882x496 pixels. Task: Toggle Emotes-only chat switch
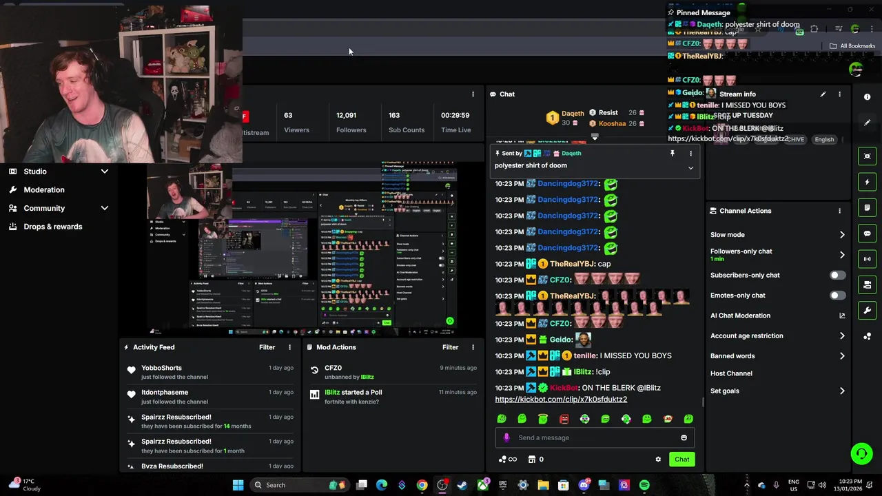[x=837, y=296]
